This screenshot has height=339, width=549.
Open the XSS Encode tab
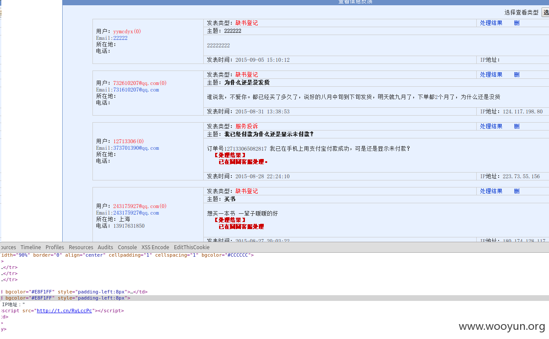click(155, 247)
